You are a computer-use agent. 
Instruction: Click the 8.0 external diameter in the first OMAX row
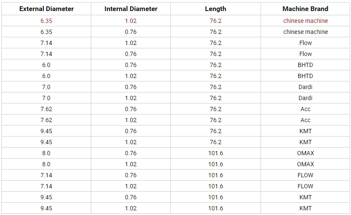click(x=46, y=153)
